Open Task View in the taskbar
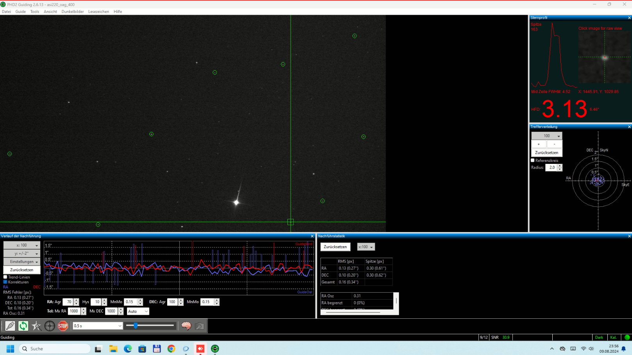The width and height of the screenshot is (632, 355). 98,349
